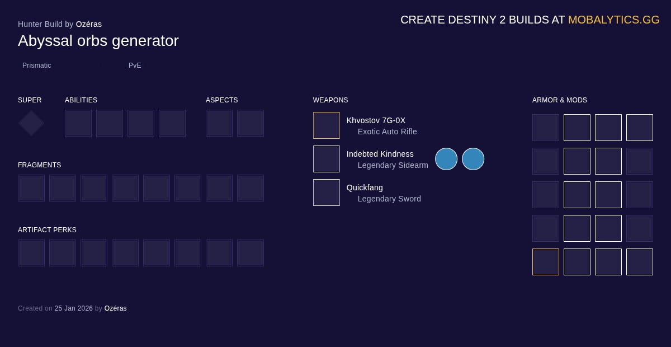Select the diamond-shaped Super slot
This screenshot has width=671, height=347.
click(x=31, y=123)
